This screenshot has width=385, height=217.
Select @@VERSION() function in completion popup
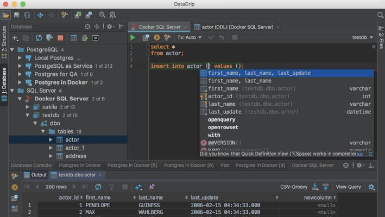coord(287,143)
